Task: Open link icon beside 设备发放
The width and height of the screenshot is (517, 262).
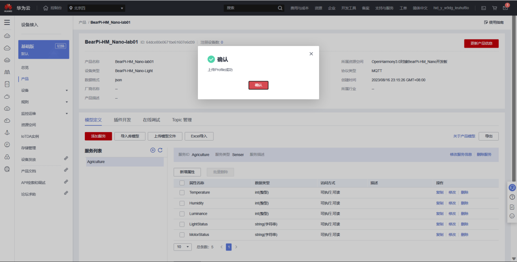Action: 66,159
